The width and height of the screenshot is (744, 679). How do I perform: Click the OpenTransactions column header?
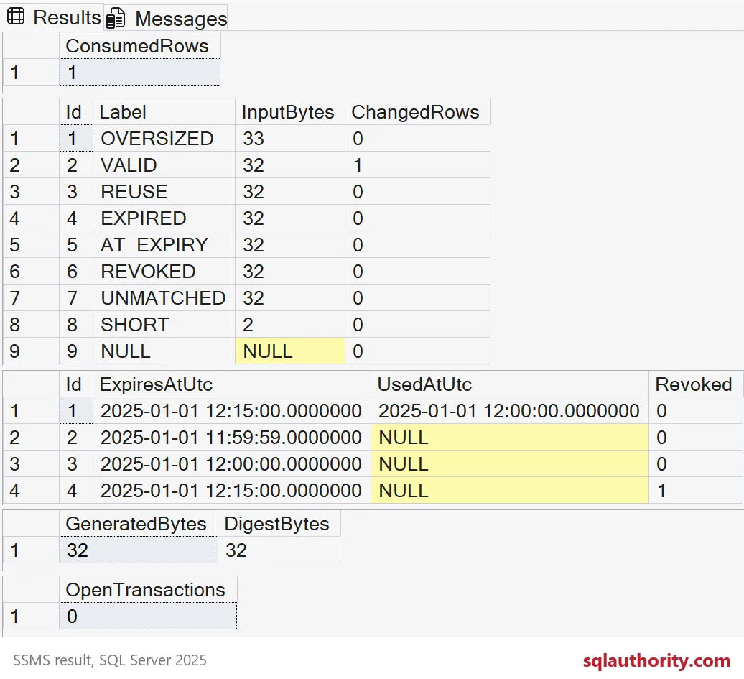click(148, 590)
